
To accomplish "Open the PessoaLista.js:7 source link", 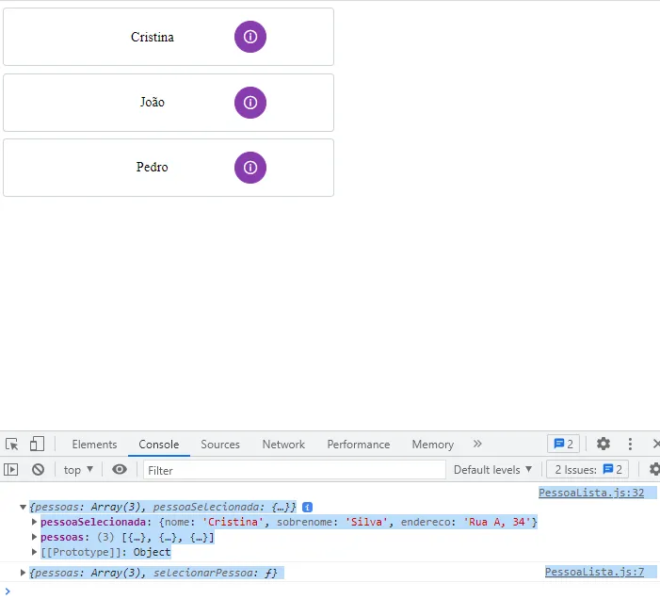I will (594, 572).
